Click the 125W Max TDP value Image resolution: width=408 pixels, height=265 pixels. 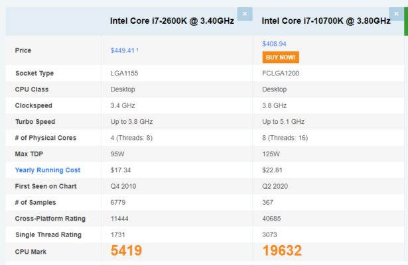[x=271, y=154]
